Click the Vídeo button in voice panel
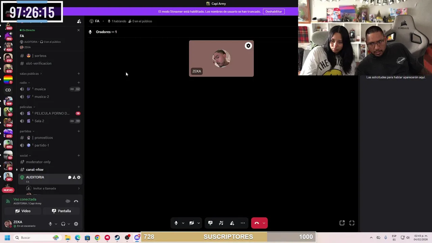 23,211
